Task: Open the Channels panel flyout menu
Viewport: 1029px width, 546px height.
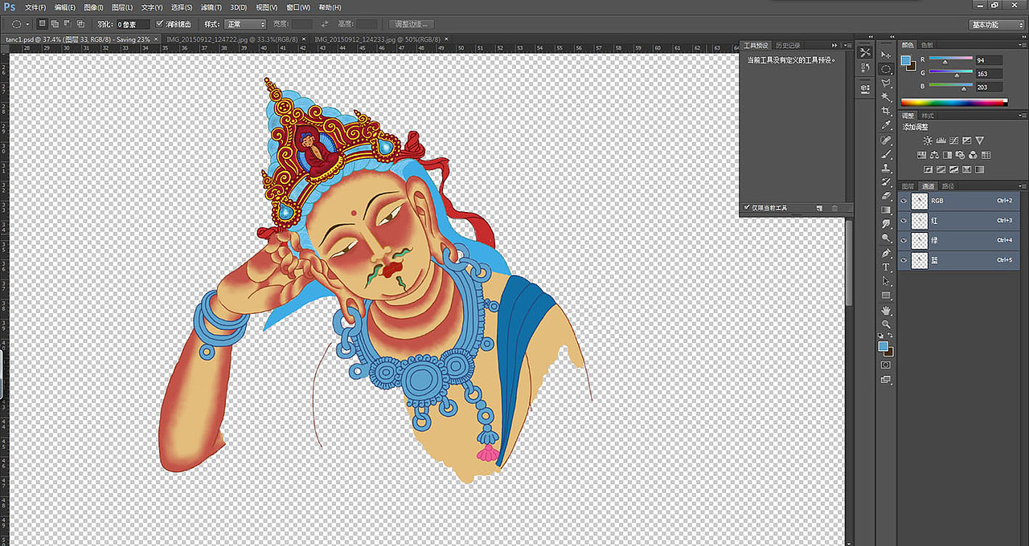Action: (x=1022, y=186)
